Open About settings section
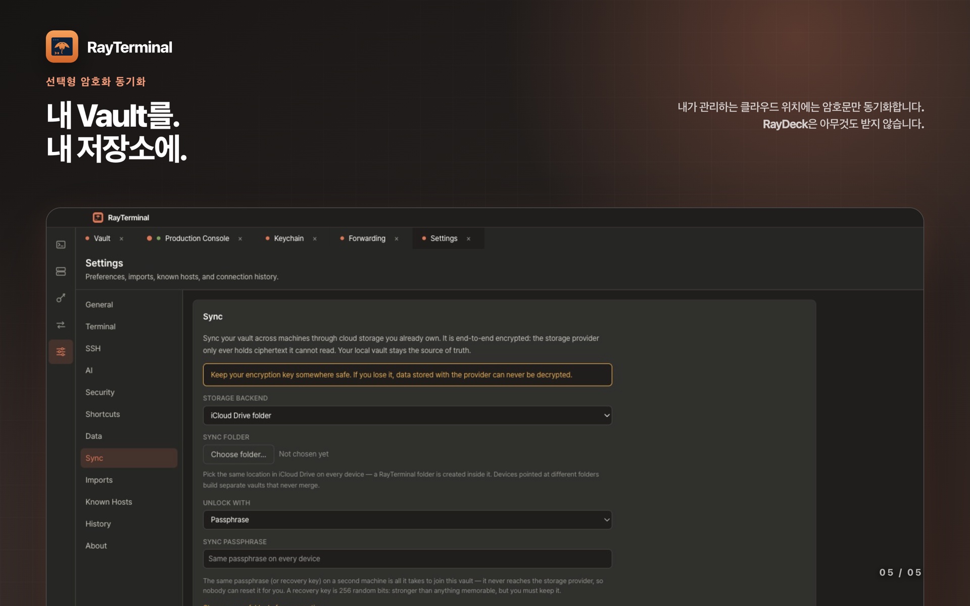The image size is (970, 606). [x=129, y=546]
